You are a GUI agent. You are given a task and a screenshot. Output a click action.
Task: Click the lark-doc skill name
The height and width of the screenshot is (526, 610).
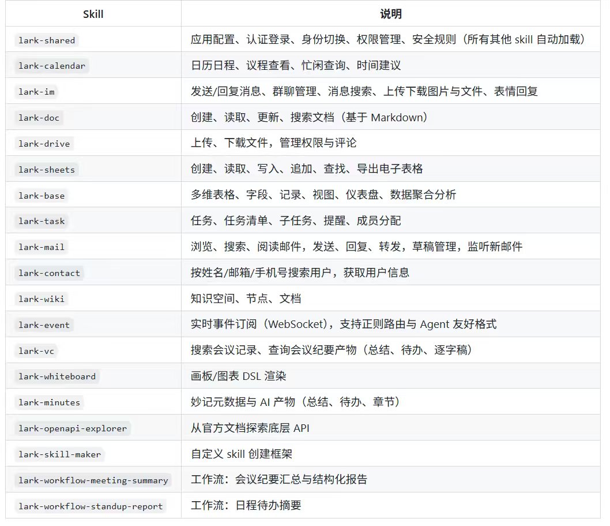point(39,118)
